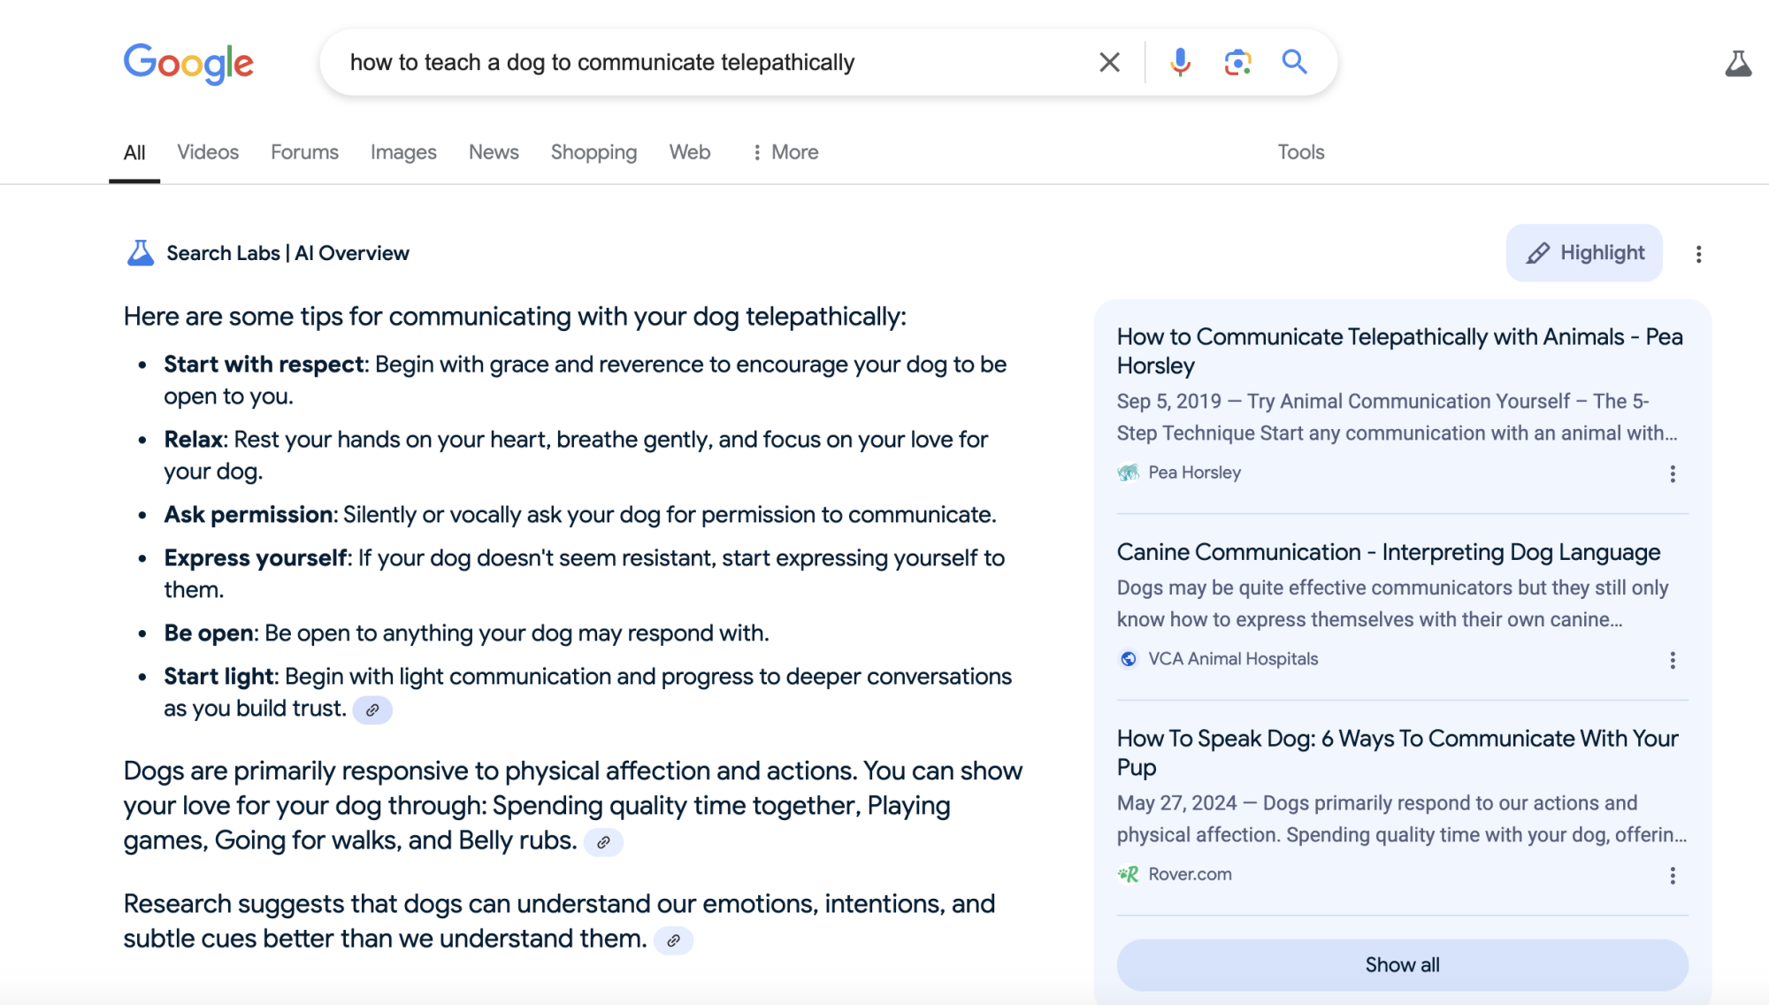Screen dimensions: 1769x1005
Task: Click inside the search input field
Action: (x=708, y=62)
